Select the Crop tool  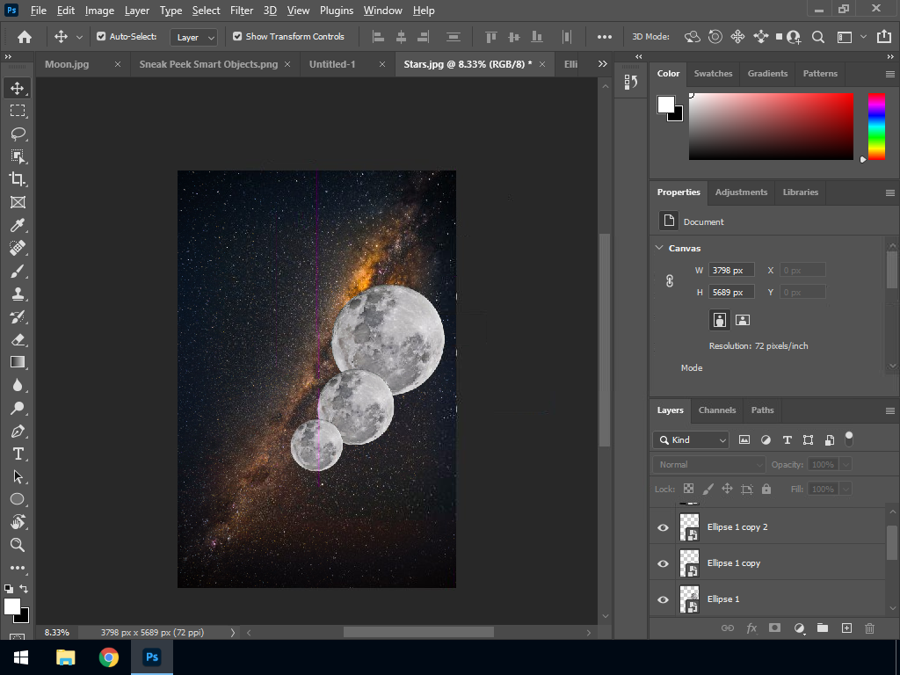click(18, 179)
